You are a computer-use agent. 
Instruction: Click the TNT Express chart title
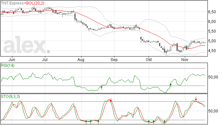pyautogui.click(x=12, y=3)
